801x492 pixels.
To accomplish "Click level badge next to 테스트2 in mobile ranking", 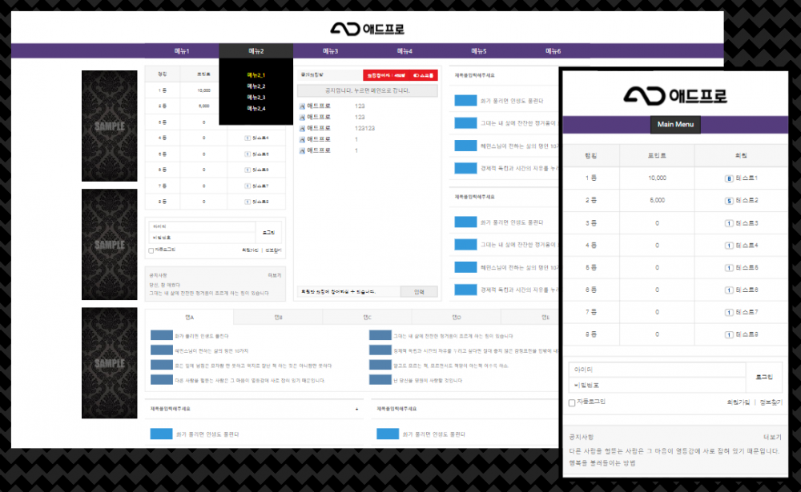I will point(729,201).
